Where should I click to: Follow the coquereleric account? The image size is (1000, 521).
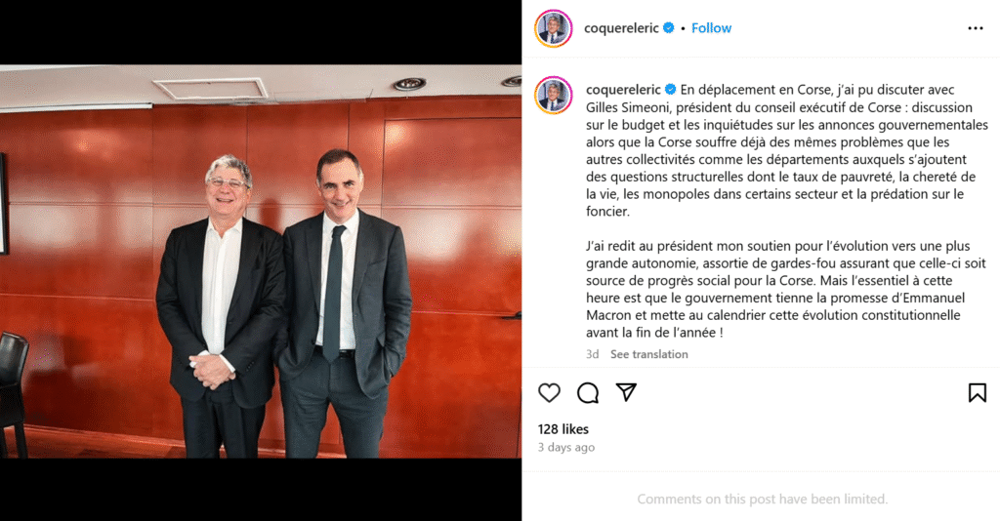coord(711,28)
